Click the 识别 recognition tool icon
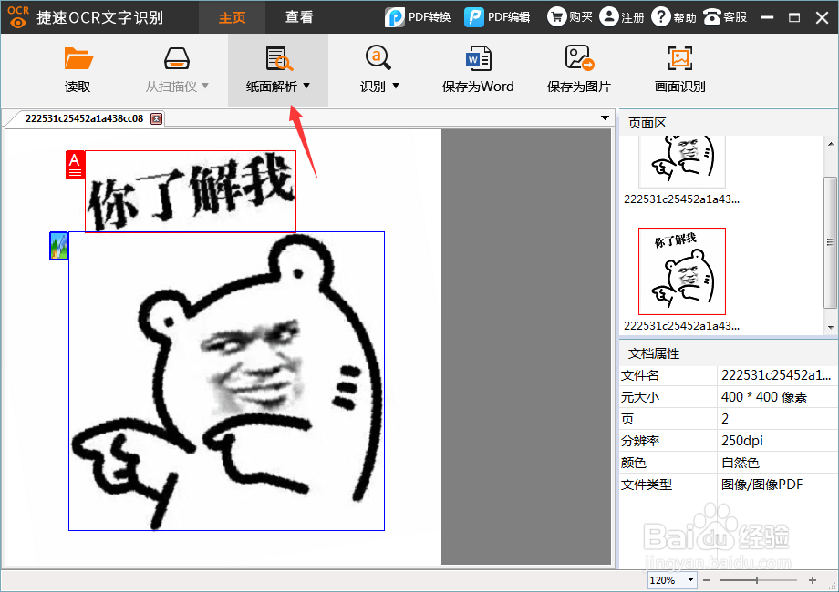 (x=376, y=57)
